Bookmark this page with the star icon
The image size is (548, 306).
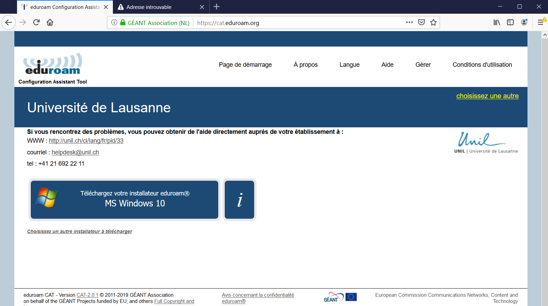433,23
